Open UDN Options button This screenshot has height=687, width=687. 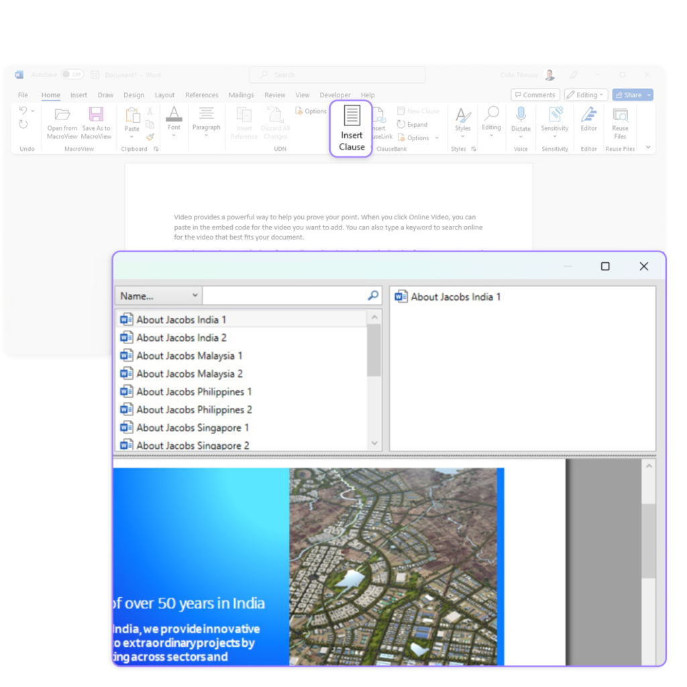pos(311,111)
